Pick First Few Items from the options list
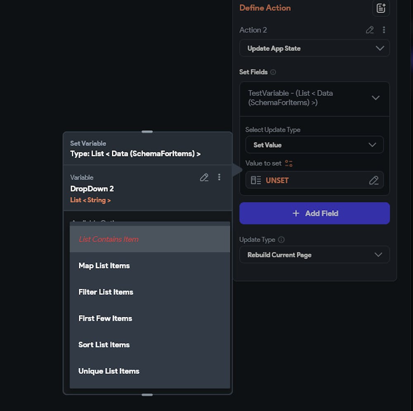The height and width of the screenshot is (411, 413). click(x=105, y=318)
